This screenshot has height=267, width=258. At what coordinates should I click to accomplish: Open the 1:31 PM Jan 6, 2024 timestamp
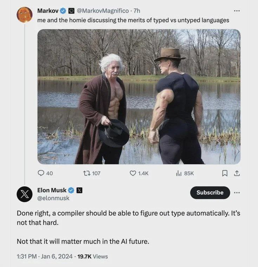click(x=45, y=256)
